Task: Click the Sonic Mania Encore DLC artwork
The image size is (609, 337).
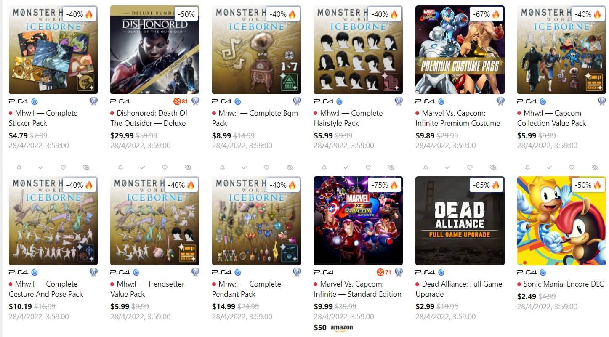Action: 561,221
